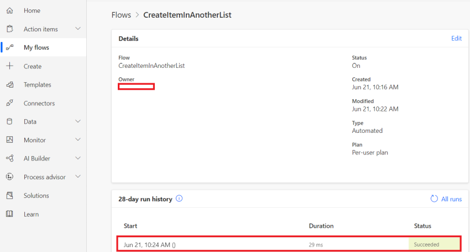
Task: Click the My flows icon
Action: 9,47
